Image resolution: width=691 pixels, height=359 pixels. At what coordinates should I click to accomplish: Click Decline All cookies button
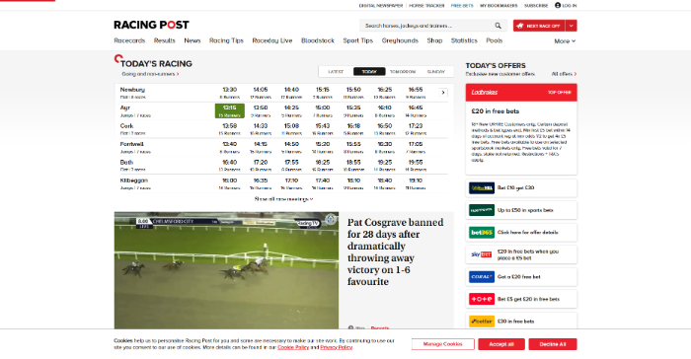[553, 344]
